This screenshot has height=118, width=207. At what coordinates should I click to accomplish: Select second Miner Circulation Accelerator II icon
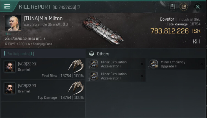point(94,76)
